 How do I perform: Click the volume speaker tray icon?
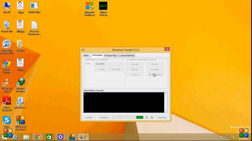tap(234, 137)
